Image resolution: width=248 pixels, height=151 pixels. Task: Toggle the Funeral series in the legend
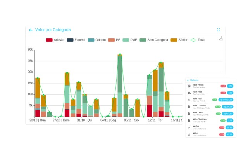point(76,40)
